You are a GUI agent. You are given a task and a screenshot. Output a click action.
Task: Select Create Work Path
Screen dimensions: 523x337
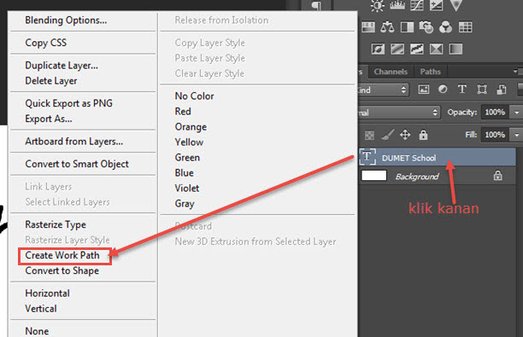pyautogui.click(x=62, y=255)
